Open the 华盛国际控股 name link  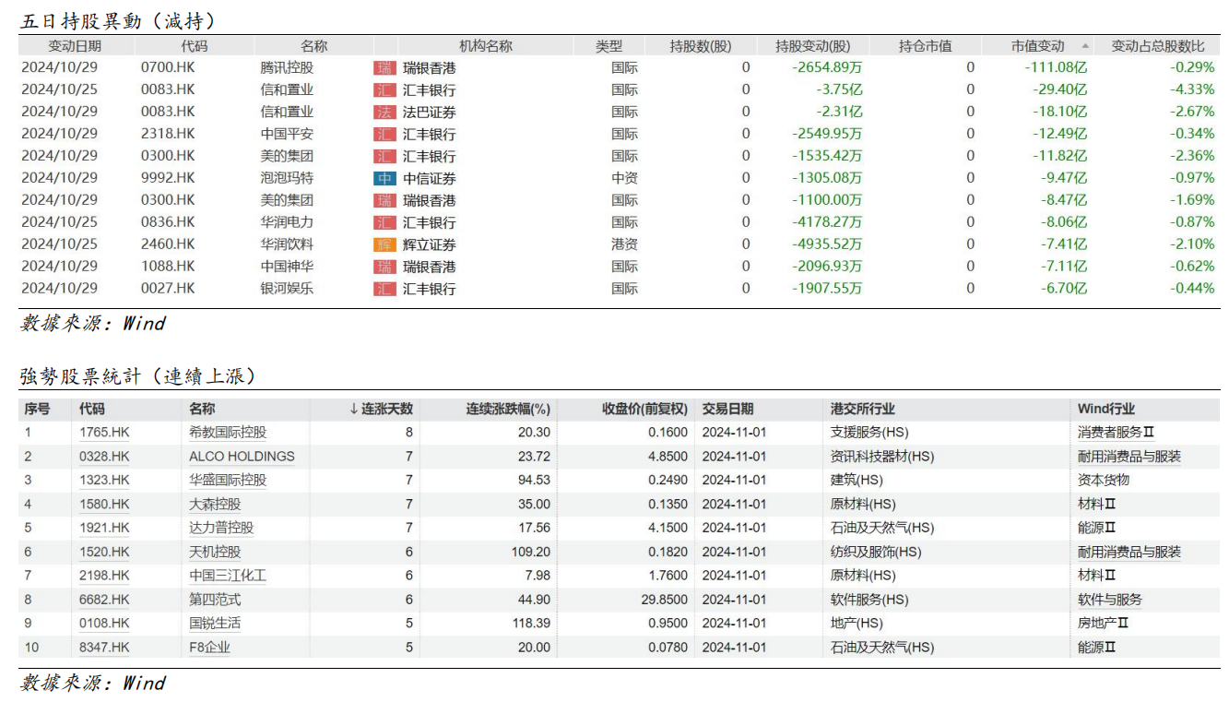[x=228, y=481]
